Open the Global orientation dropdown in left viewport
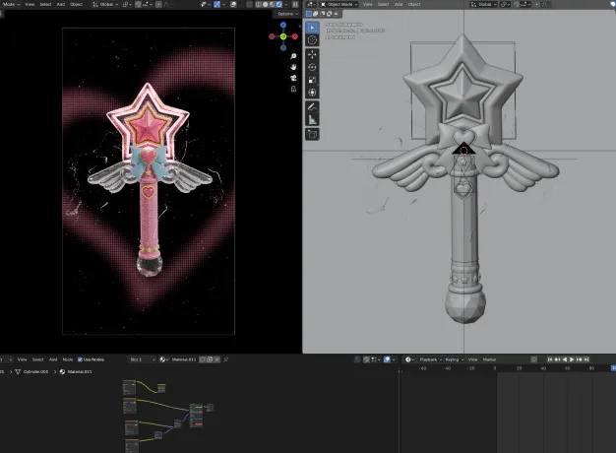Screen dimensions: 616x453 coord(105,4)
